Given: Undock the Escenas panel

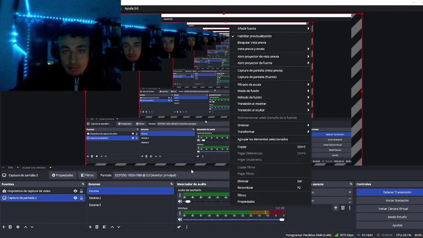Looking at the screenshot, I should coord(172,184).
